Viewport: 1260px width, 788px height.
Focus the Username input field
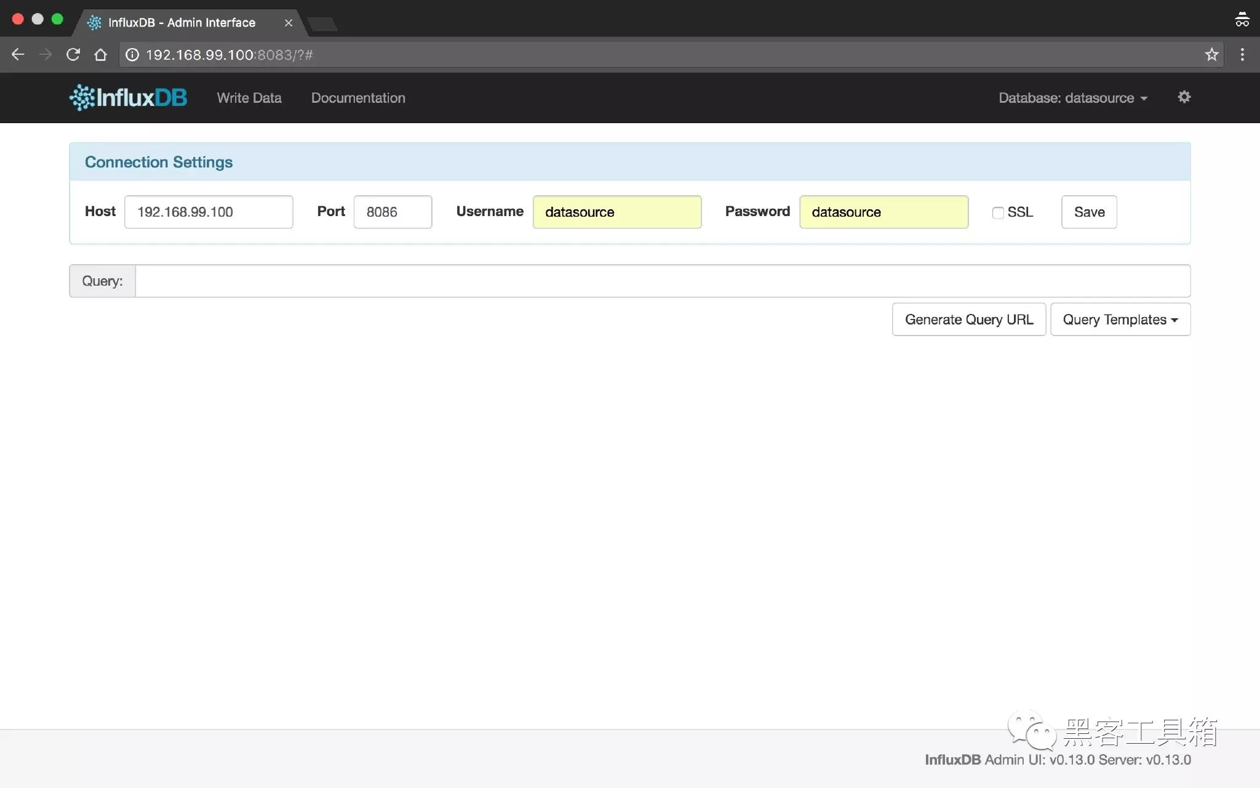click(x=617, y=212)
